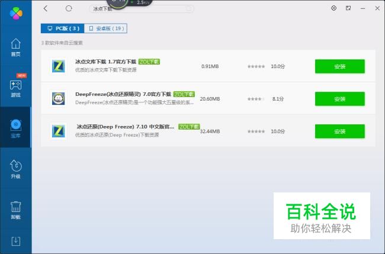
Task: Click description 优质的冰点还原(Deep Freeze)下载资源
Action: click(117, 135)
